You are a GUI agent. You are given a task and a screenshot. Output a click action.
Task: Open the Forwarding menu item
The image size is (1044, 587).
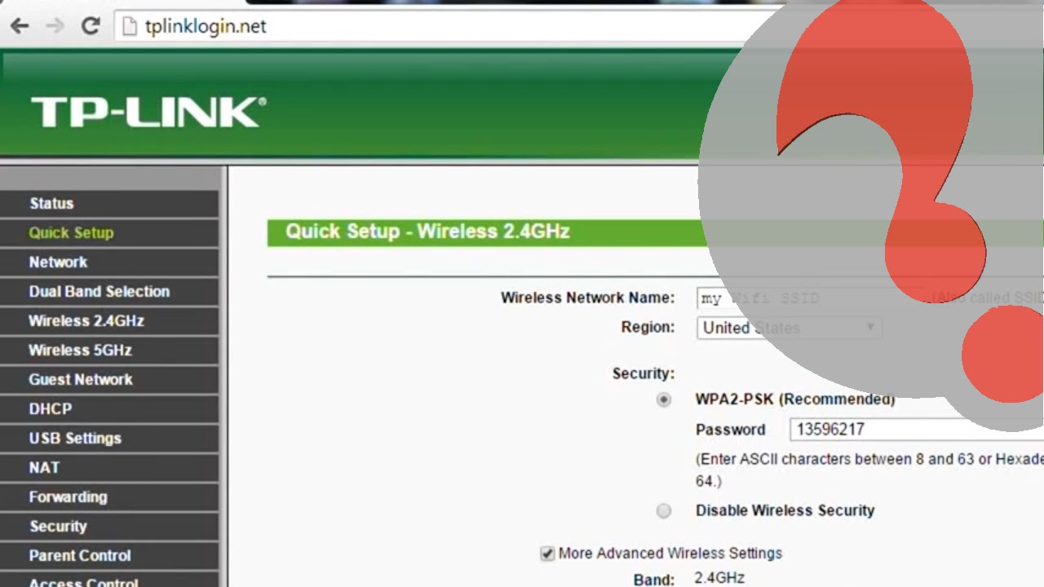(109, 497)
